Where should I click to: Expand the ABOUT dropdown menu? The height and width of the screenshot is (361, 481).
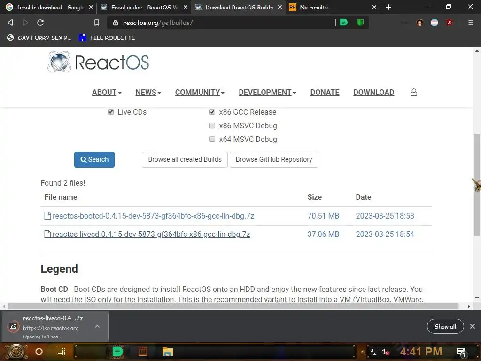[x=107, y=93]
